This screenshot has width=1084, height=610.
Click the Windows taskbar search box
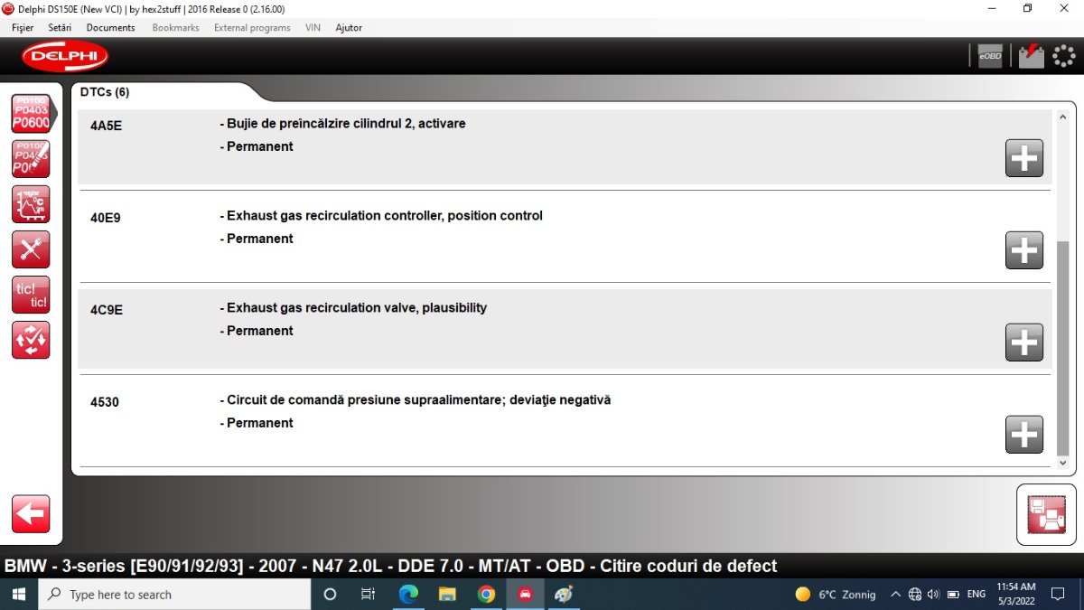(173, 595)
